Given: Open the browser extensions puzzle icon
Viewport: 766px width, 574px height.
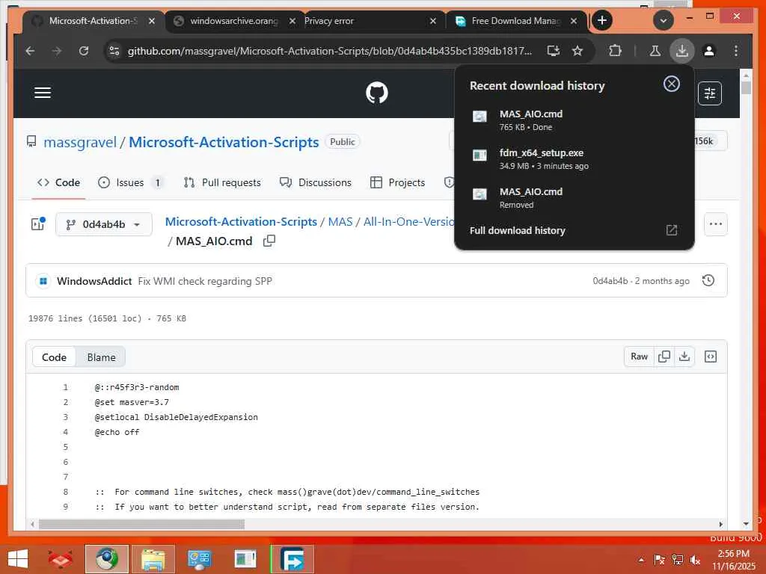Looking at the screenshot, I should coord(615,51).
